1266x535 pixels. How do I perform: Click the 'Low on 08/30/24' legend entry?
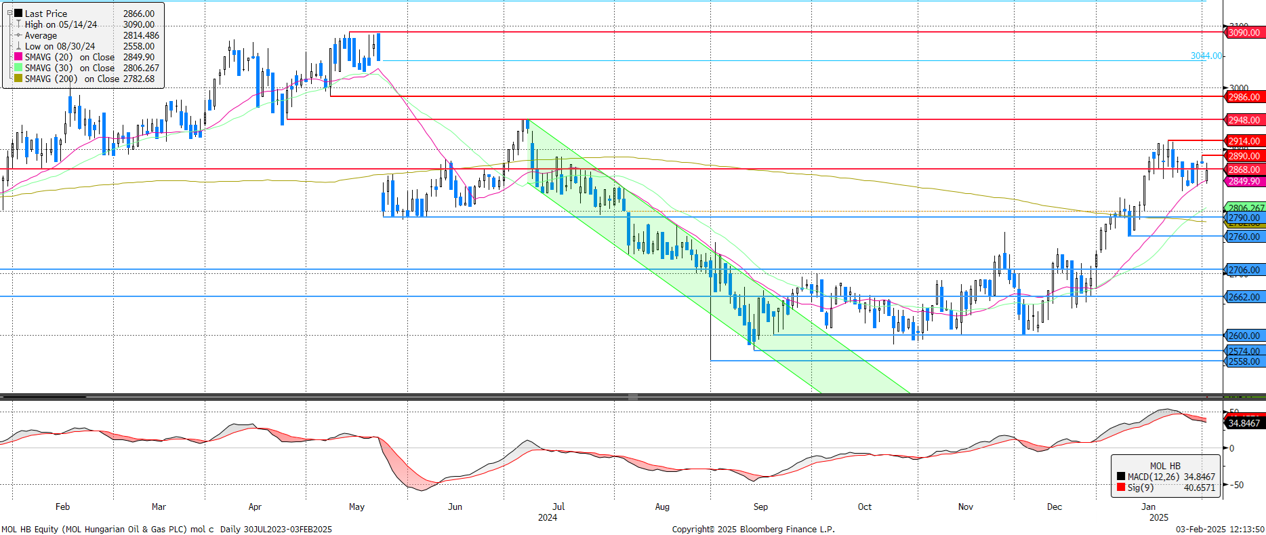[60, 46]
